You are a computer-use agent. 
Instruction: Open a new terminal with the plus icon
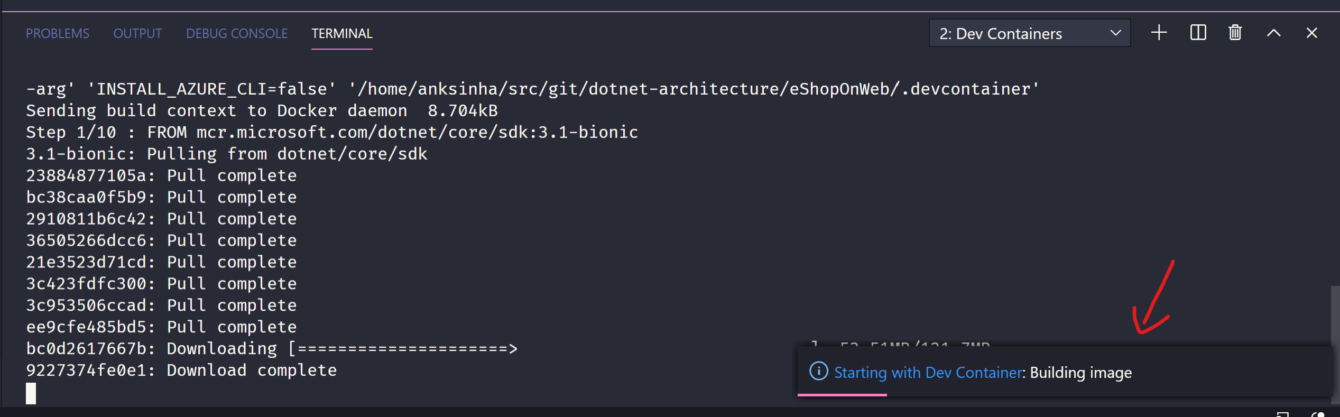click(x=1159, y=33)
